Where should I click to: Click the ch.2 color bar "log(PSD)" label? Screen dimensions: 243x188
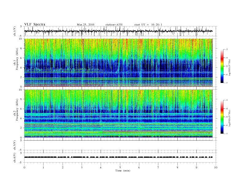pos(229,118)
